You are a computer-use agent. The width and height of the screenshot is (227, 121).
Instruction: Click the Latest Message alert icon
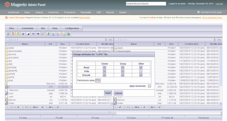(6, 18)
